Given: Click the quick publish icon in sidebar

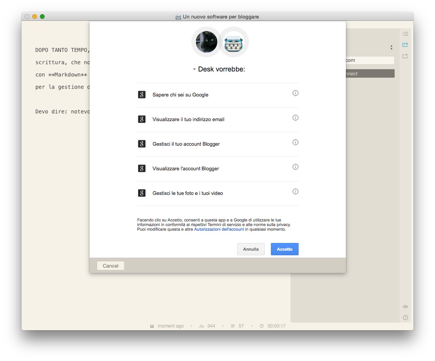Looking at the screenshot, I should (405, 56).
